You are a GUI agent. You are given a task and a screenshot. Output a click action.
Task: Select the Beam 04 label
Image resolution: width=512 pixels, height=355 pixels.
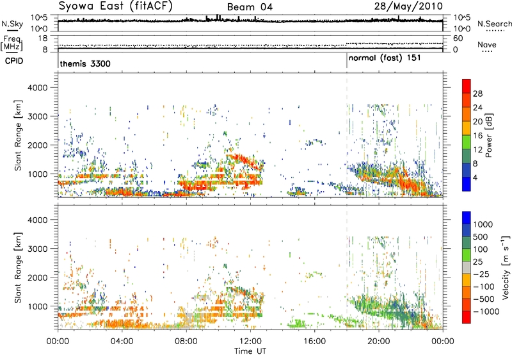coord(250,7)
